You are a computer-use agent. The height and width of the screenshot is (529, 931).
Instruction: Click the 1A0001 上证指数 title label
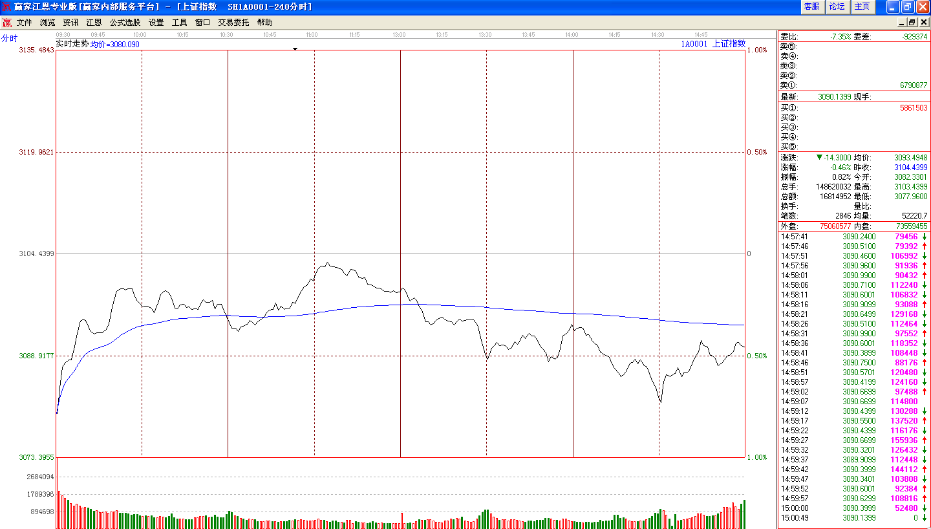pyautogui.click(x=713, y=44)
